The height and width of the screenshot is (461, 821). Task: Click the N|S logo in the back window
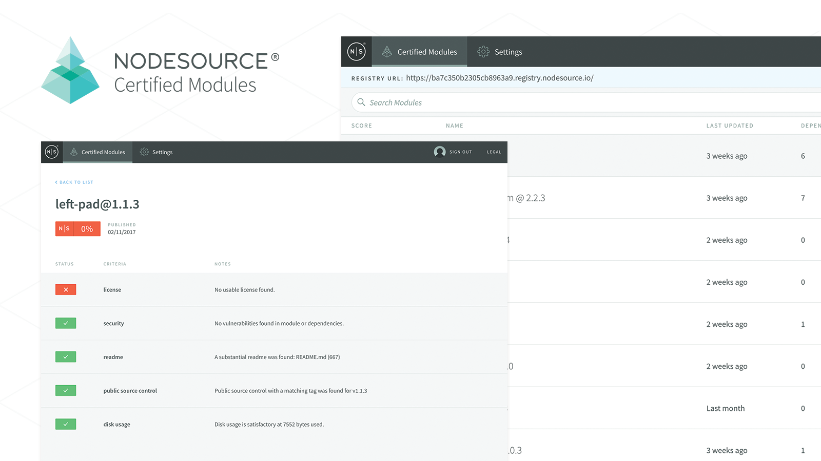pyautogui.click(x=357, y=51)
